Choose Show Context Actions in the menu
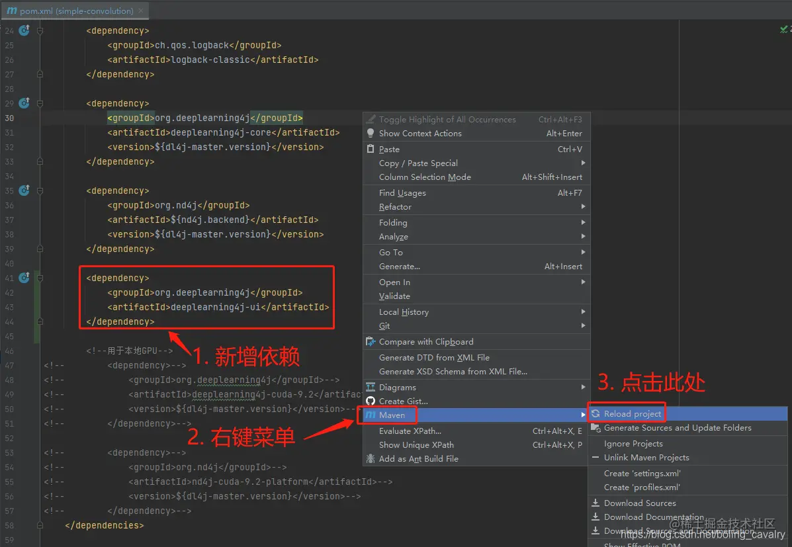 pos(476,134)
